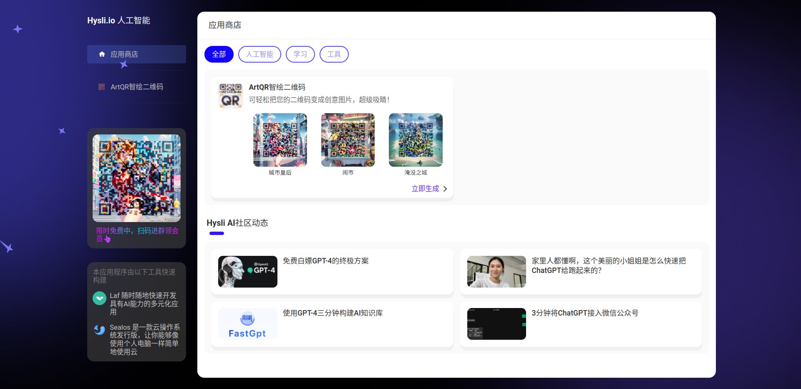Switch to the 工具 filter tab
Viewport: 801px width, 389px height.
pyautogui.click(x=334, y=54)
